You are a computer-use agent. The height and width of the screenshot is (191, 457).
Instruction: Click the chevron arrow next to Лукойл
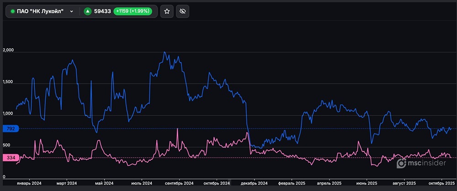[x=70, y=11]
